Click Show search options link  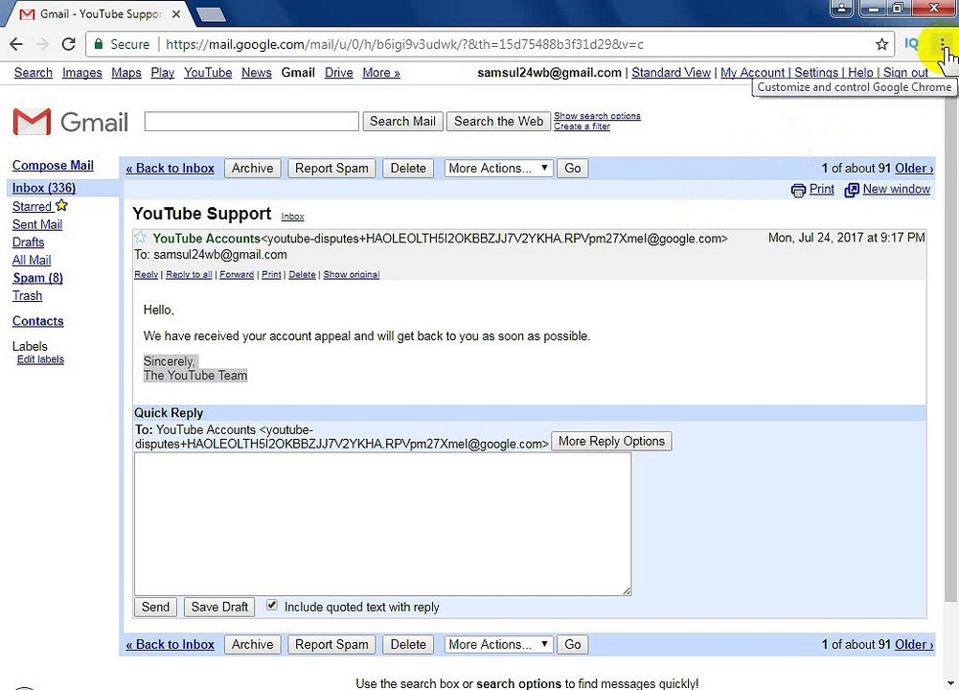pos(597,116)
